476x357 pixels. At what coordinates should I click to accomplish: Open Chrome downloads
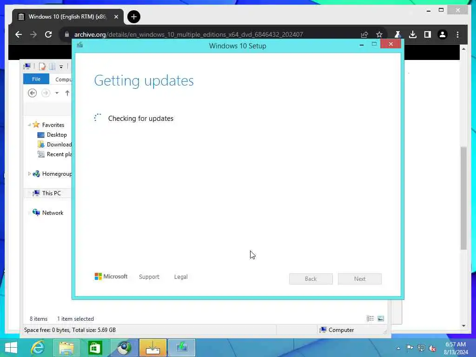coord(413,34)
